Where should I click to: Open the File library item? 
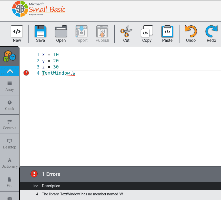click(9, 182)
